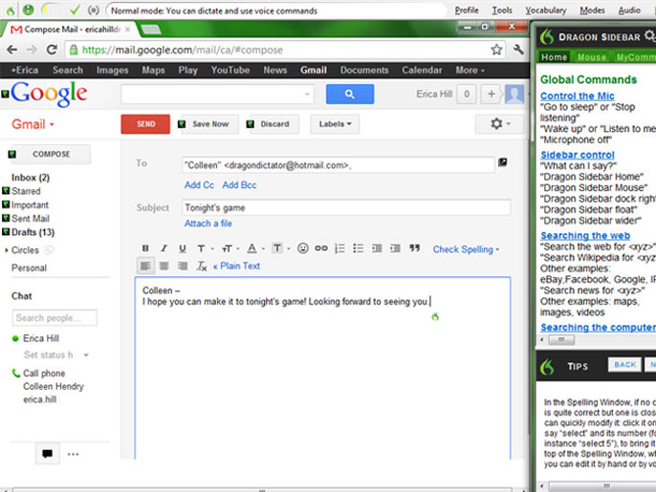Viewport: 656px width, 492px height.
Task: Bookmark the page with the star icon
Action: pyautogui.click(x=497, y=49)
